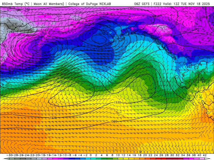Click the legend value 42
Image resolution: width=214 pixels, height=160 pixels.
tap(205, 155)
